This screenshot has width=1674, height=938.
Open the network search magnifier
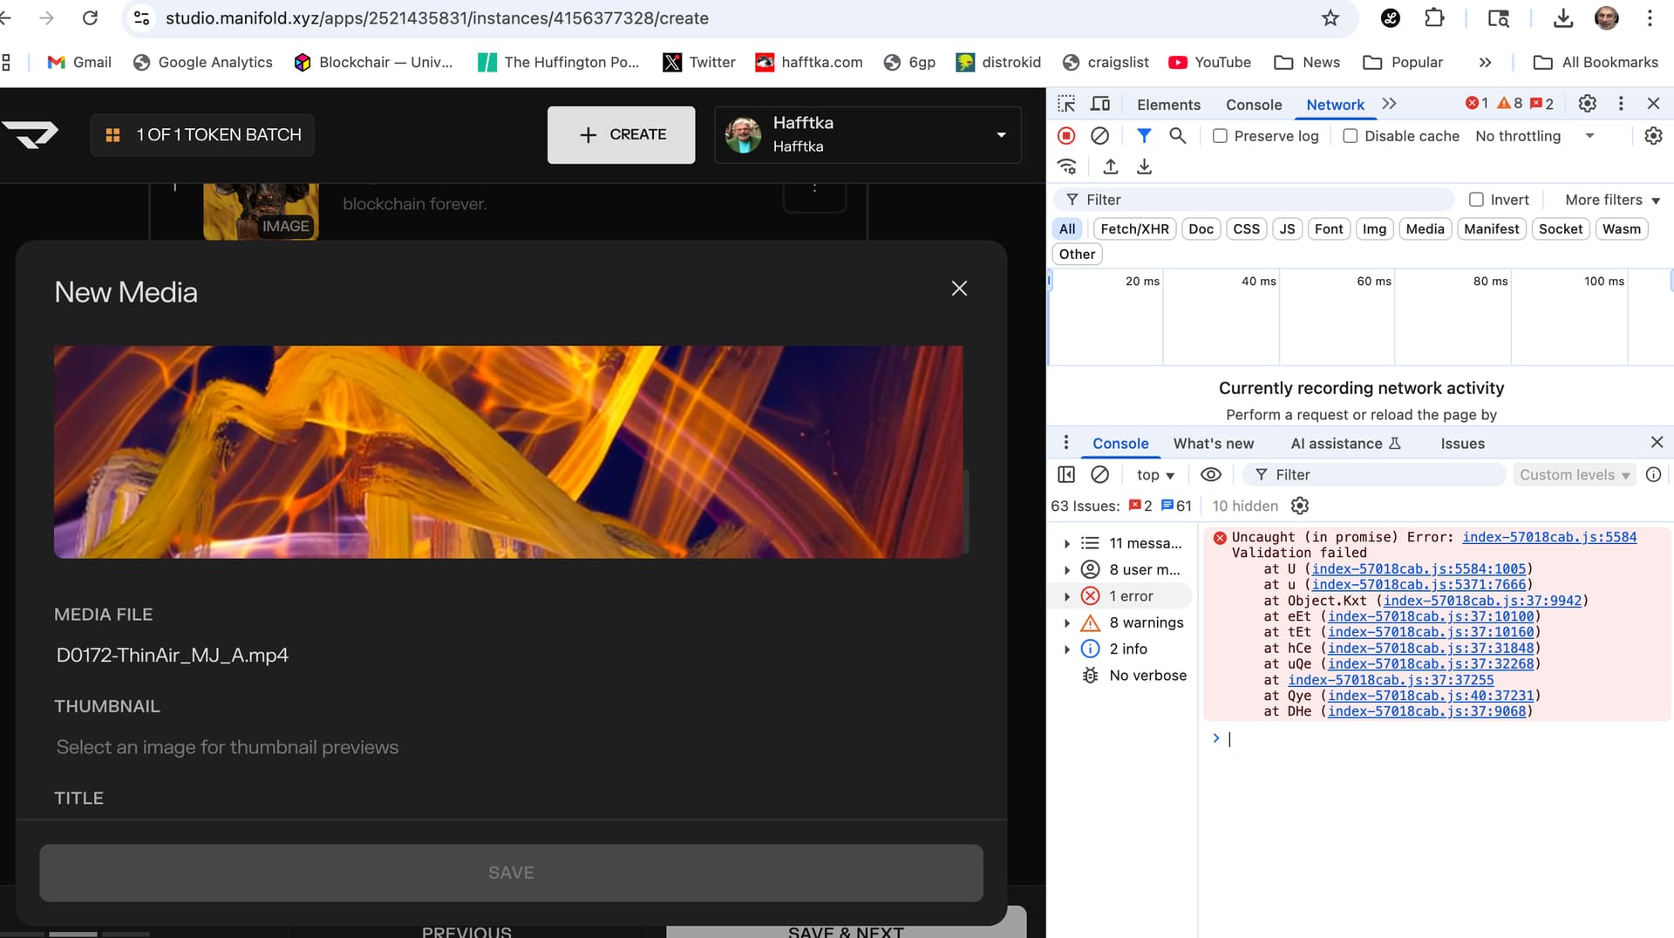[1177, 136]
